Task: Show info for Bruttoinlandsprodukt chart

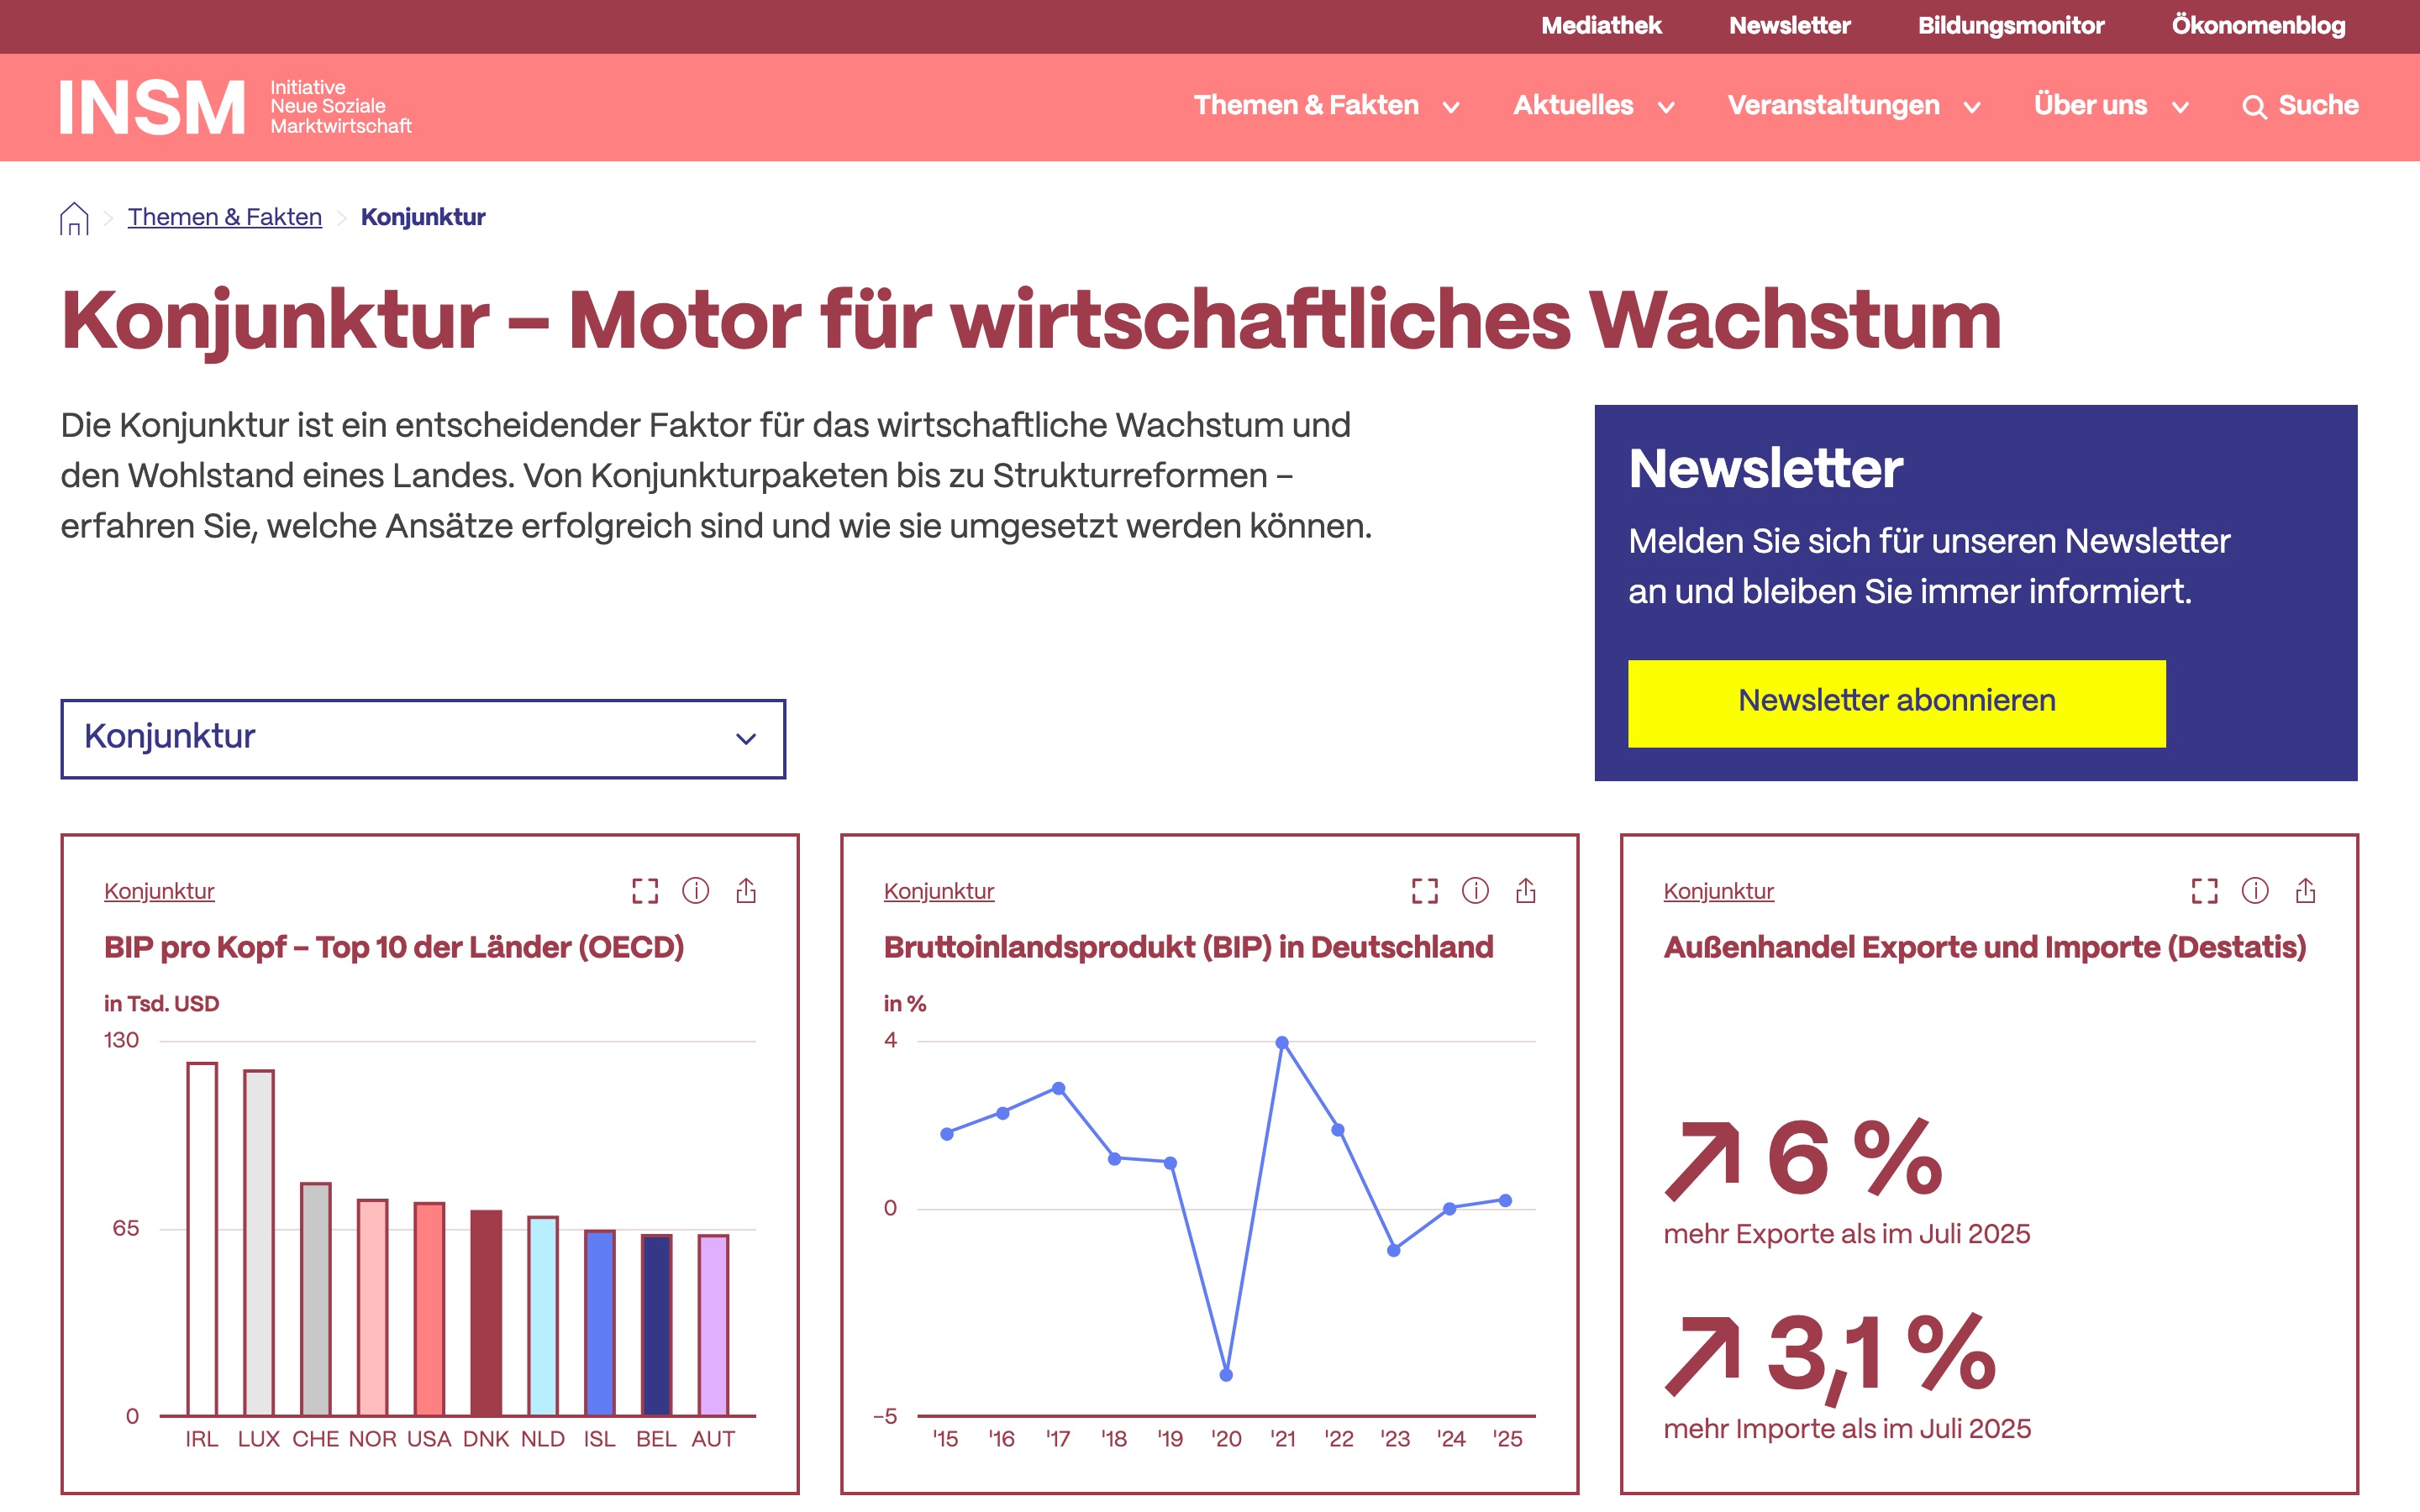Action: (1475, 890)
